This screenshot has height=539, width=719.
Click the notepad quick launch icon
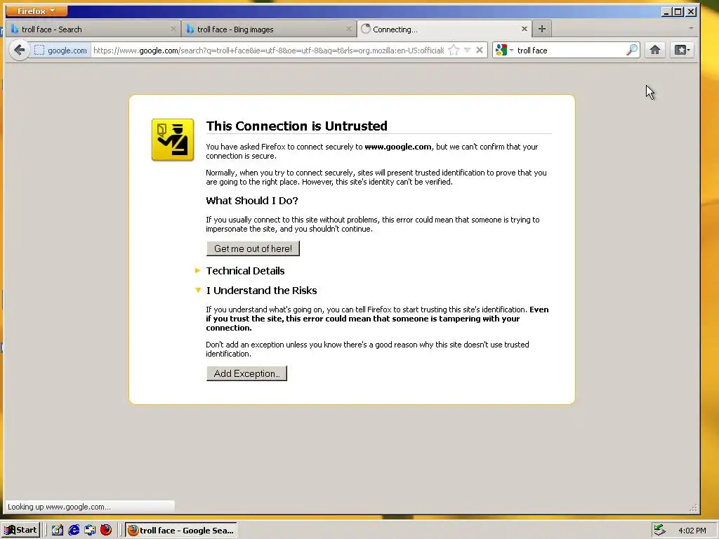pos(58,531)
